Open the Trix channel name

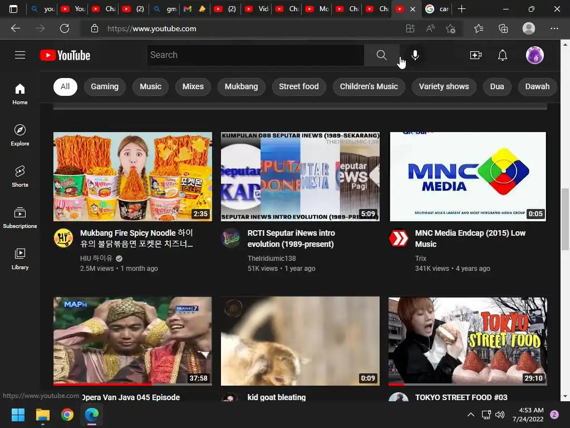click(421, 258)
